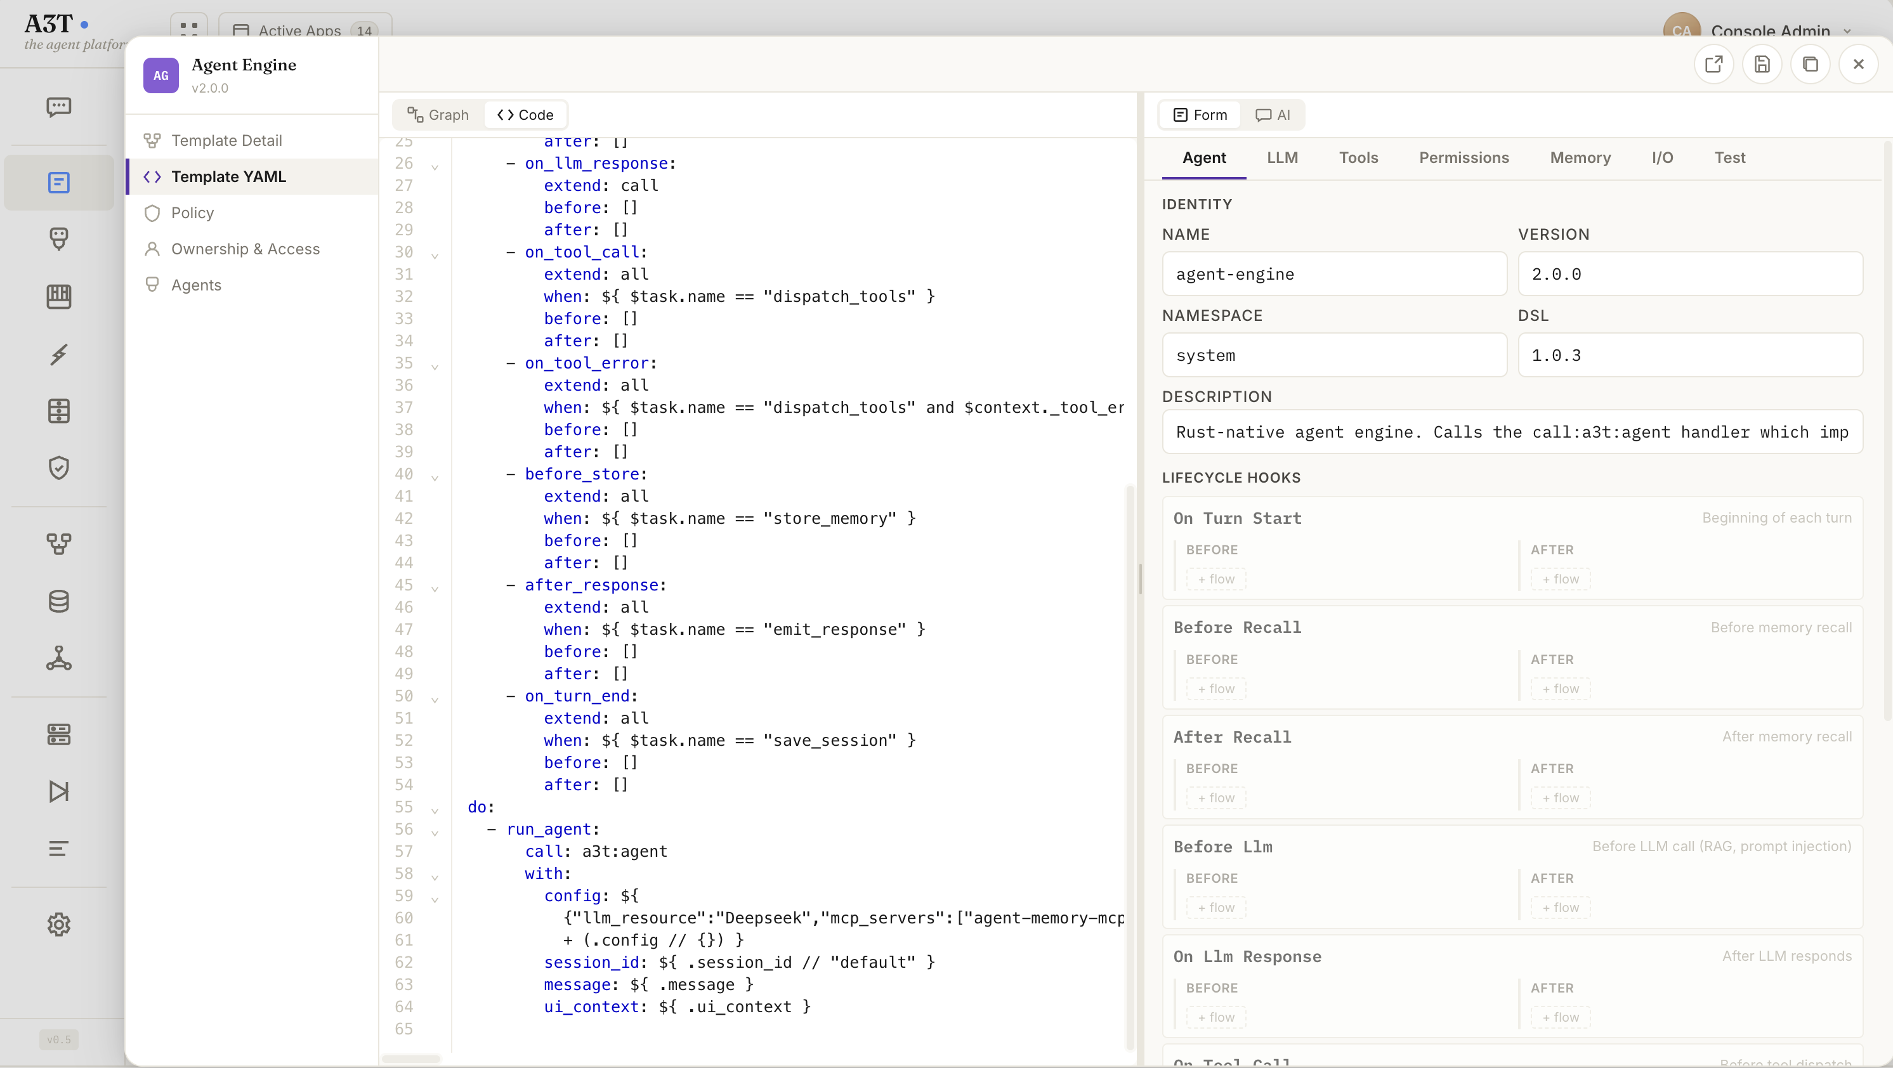Open the server rack icon in sidebar
Screen dimensions: 1893x1068
point(59,734)
